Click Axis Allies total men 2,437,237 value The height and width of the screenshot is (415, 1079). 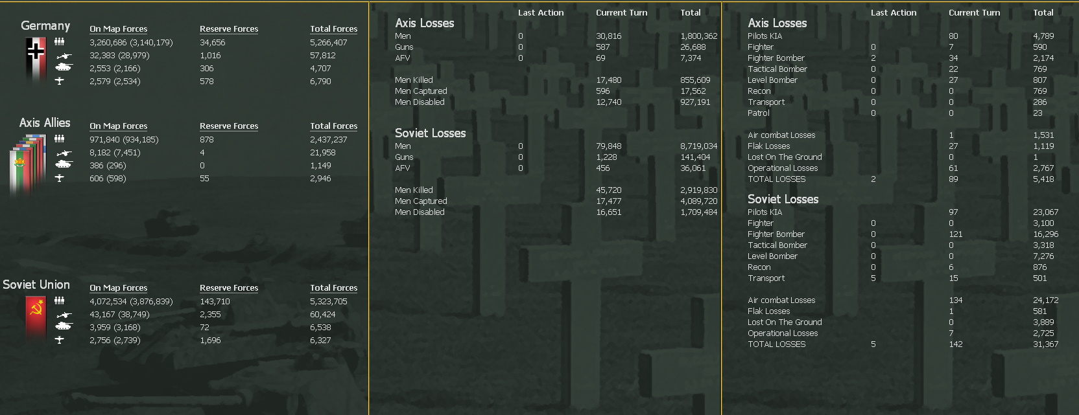329,140
